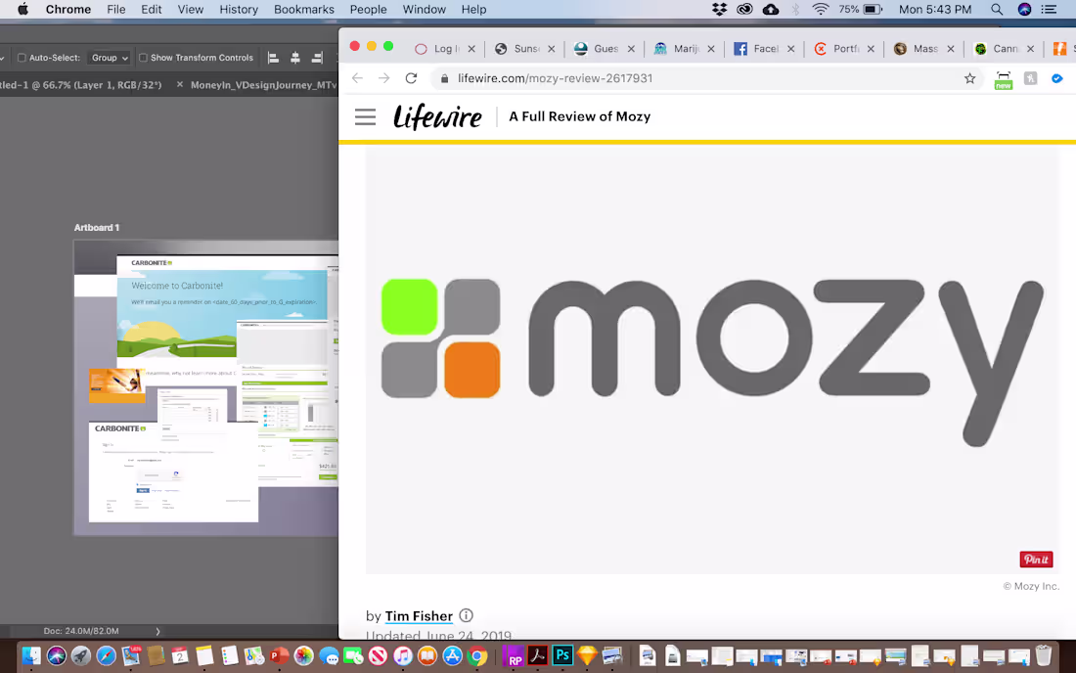Open Photoshop from the Dock
This screenshot has height=673, width=1076.
[x=562, y=655]
